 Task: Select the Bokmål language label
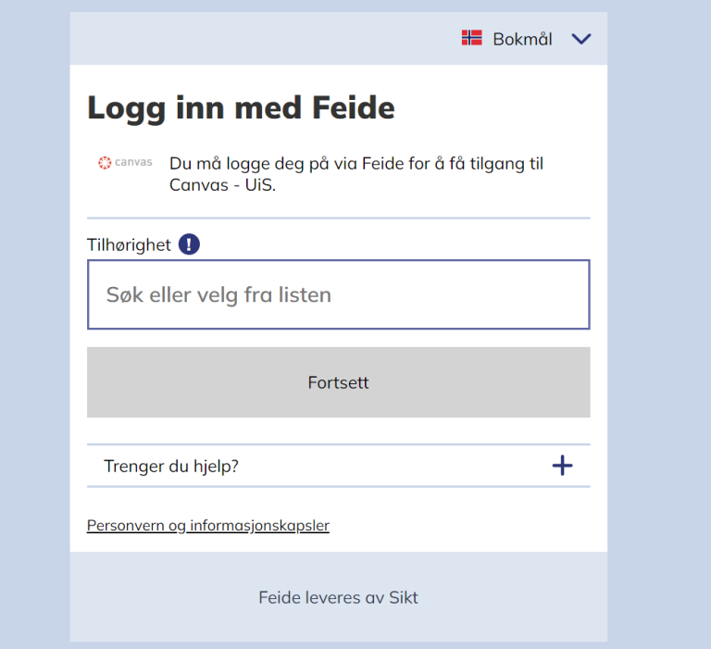coord(522,39)
